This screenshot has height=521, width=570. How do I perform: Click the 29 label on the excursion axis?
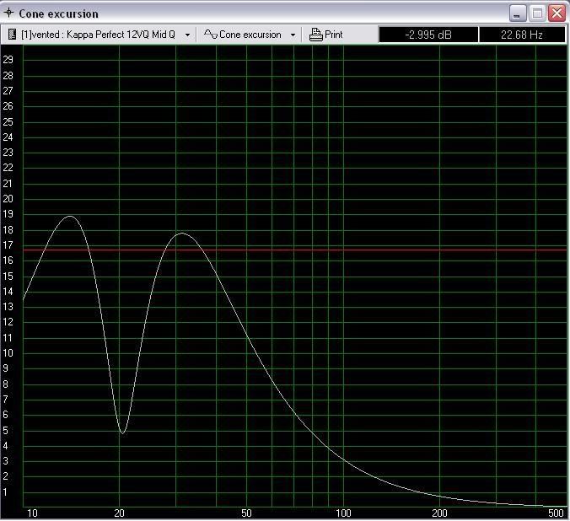coord(8,60)
